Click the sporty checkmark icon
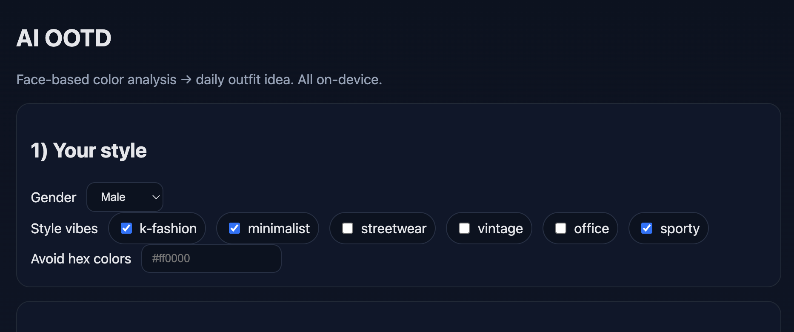Image resolution: width=794 pixels, height=332 pixels. [x=647, y=228]
